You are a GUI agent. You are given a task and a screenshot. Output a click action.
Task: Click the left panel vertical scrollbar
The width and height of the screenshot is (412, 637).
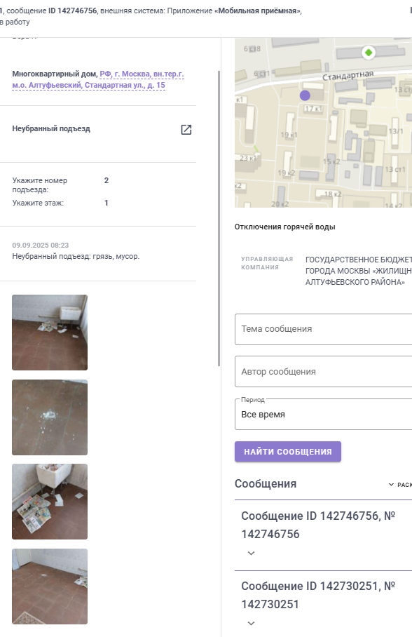pyautogui.click(x=219, y=219)
